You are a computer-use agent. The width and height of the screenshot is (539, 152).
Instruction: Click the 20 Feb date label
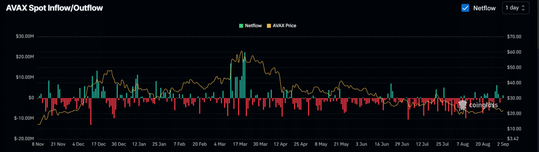[x=200, y=145]
